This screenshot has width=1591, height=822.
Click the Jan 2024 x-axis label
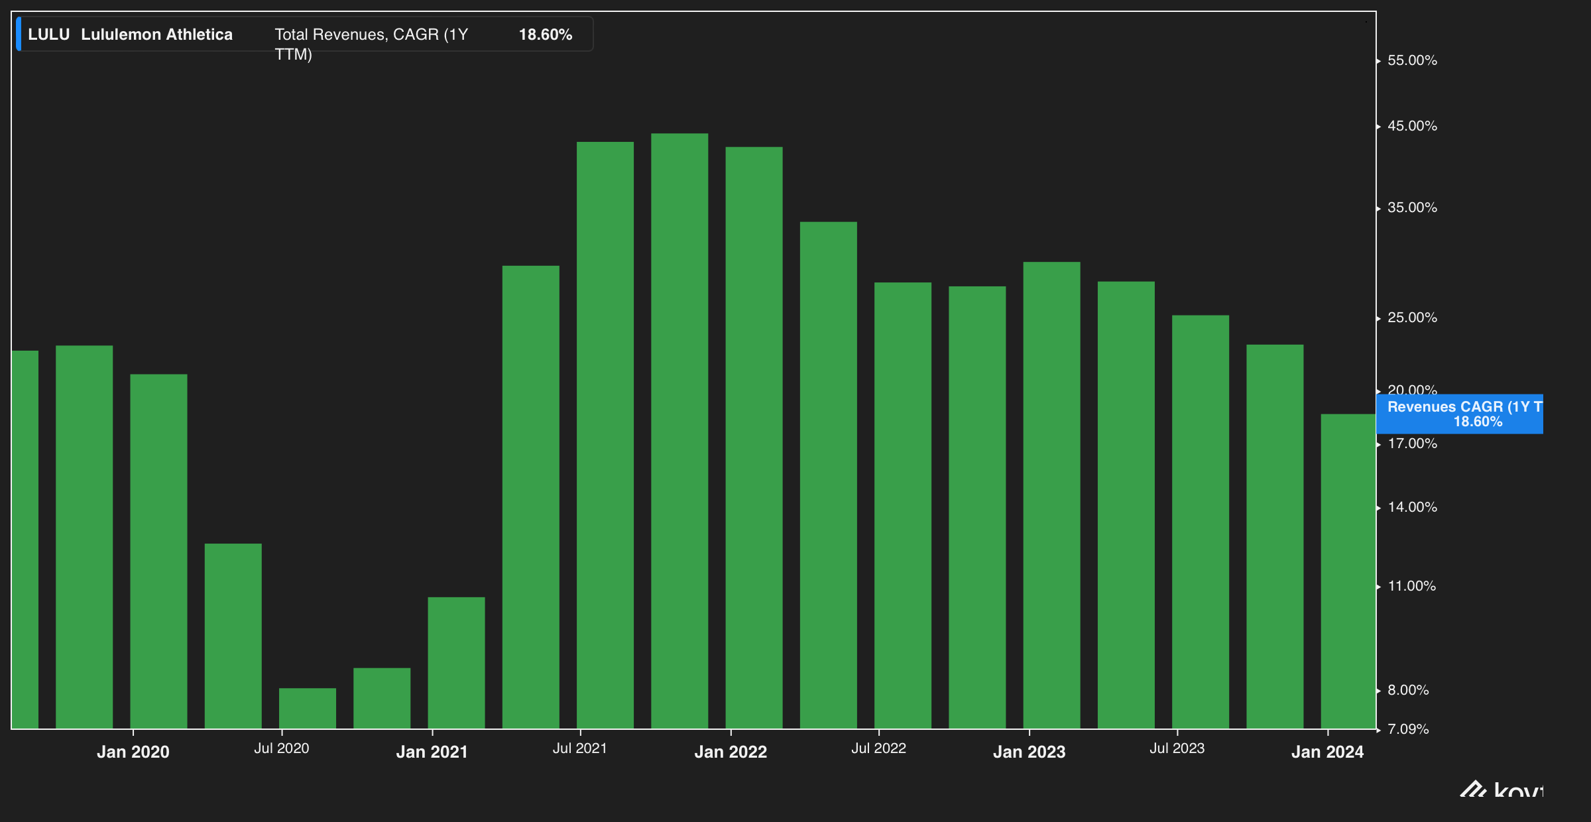[1327, 752]
